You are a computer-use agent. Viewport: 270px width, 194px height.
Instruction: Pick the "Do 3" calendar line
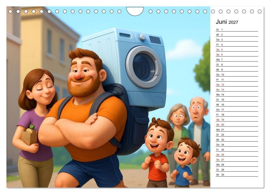click(237, 40)
